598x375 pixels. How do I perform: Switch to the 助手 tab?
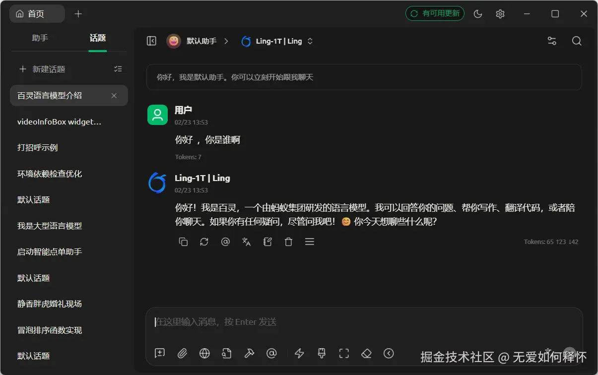click(x=40, y=38)
